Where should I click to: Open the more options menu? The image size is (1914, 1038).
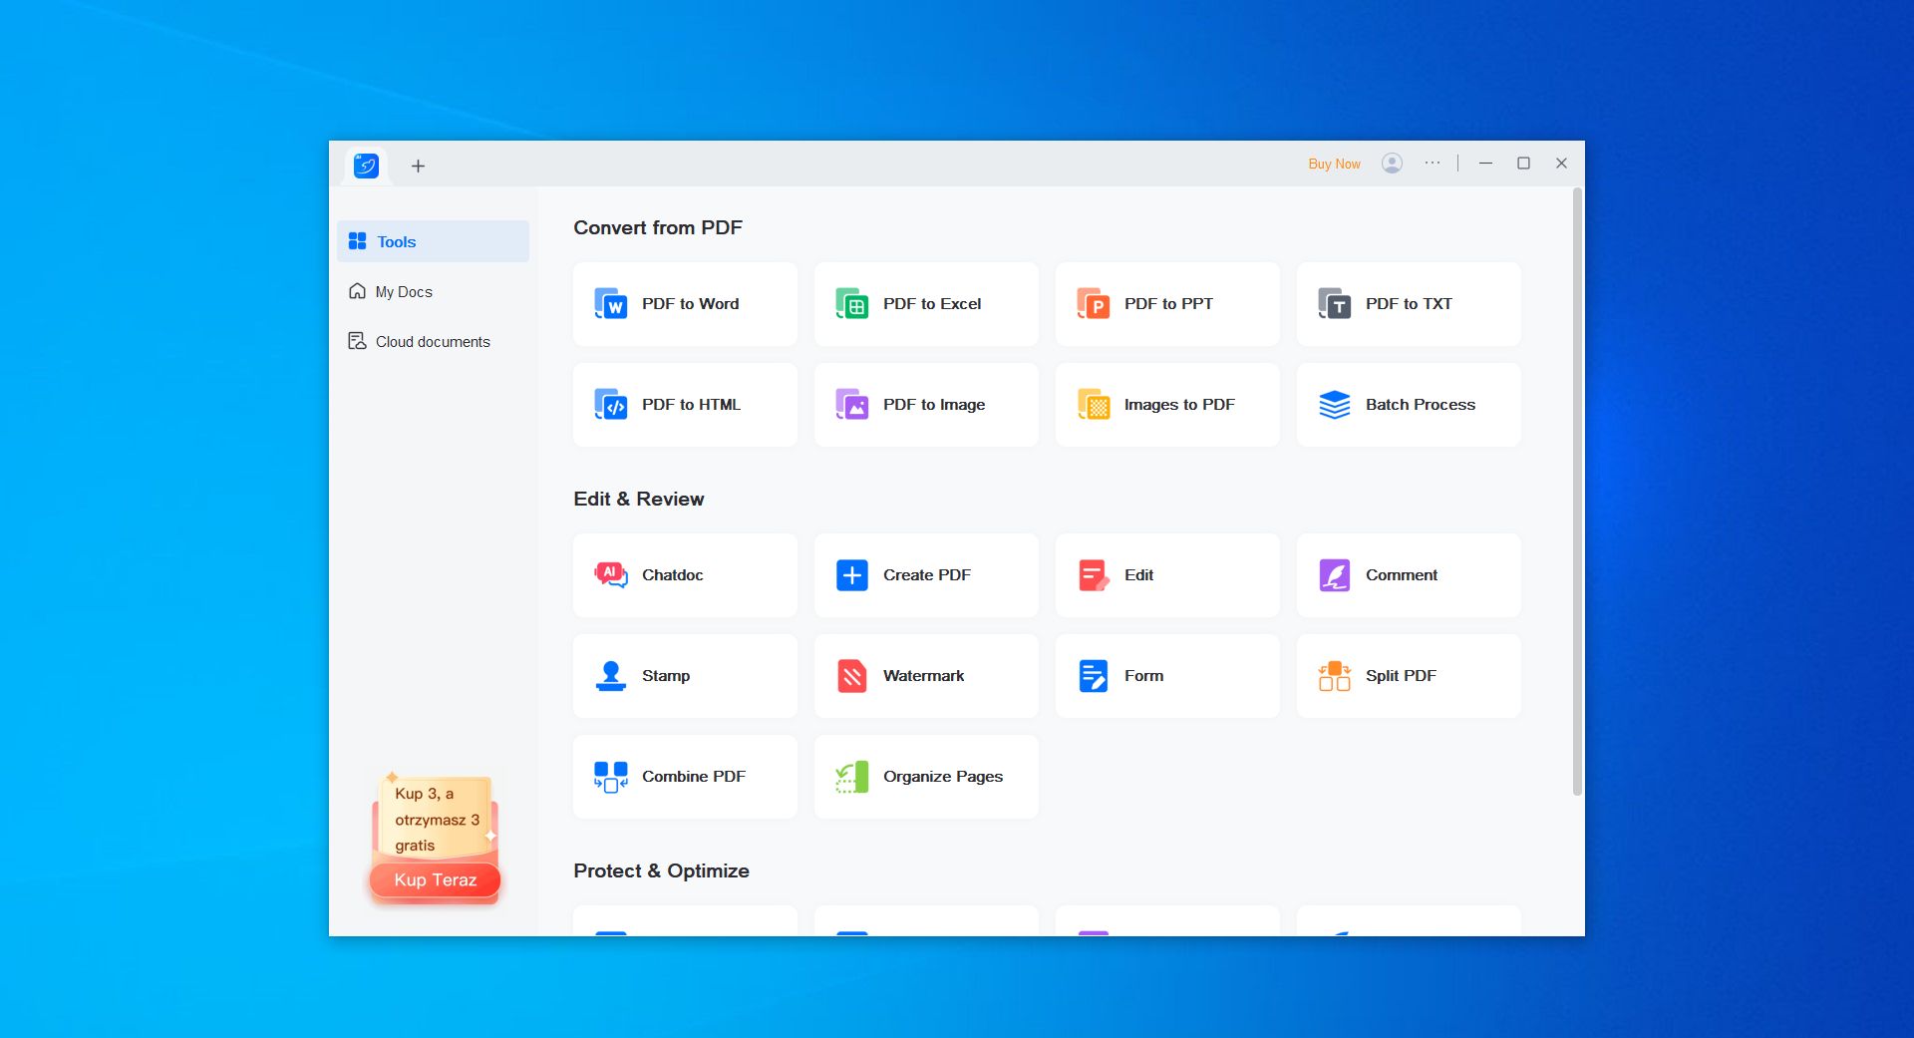[x=1433, y=163]
